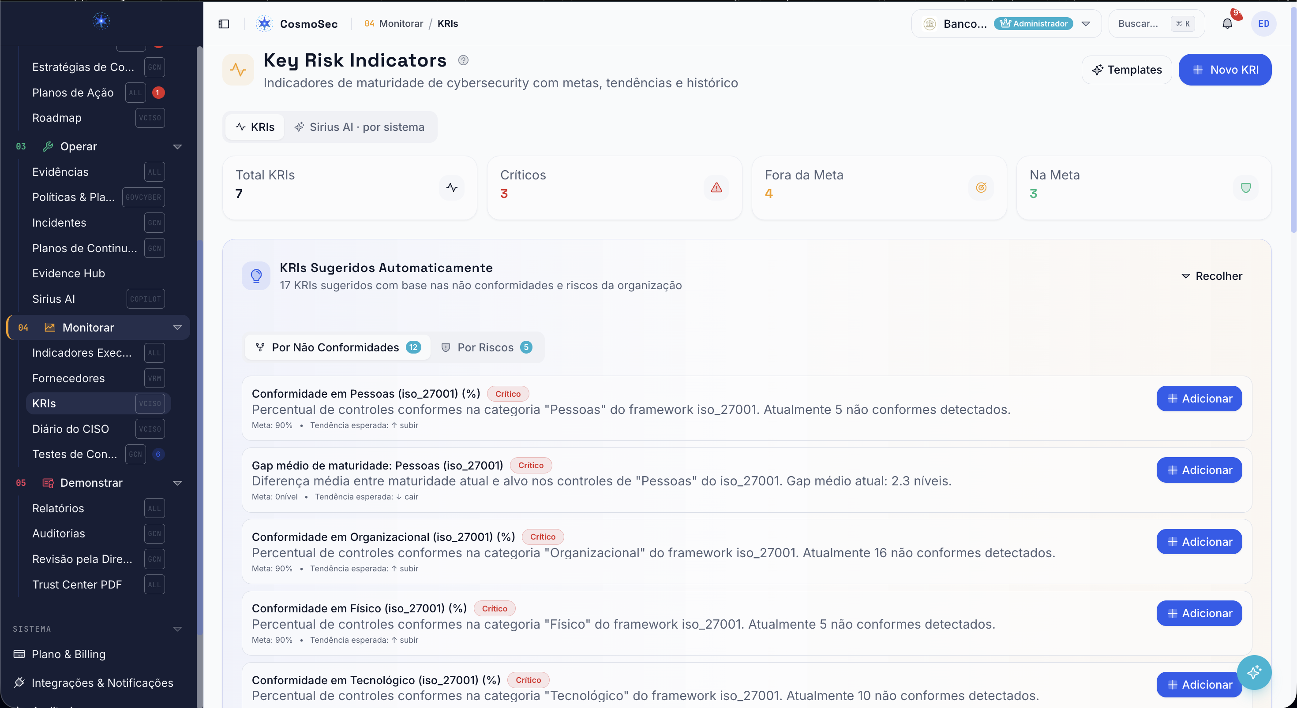Screen dimensions: 1297x708
Task: Collapse suggestions with Recolher
Action: click(x=1211, y=276)
